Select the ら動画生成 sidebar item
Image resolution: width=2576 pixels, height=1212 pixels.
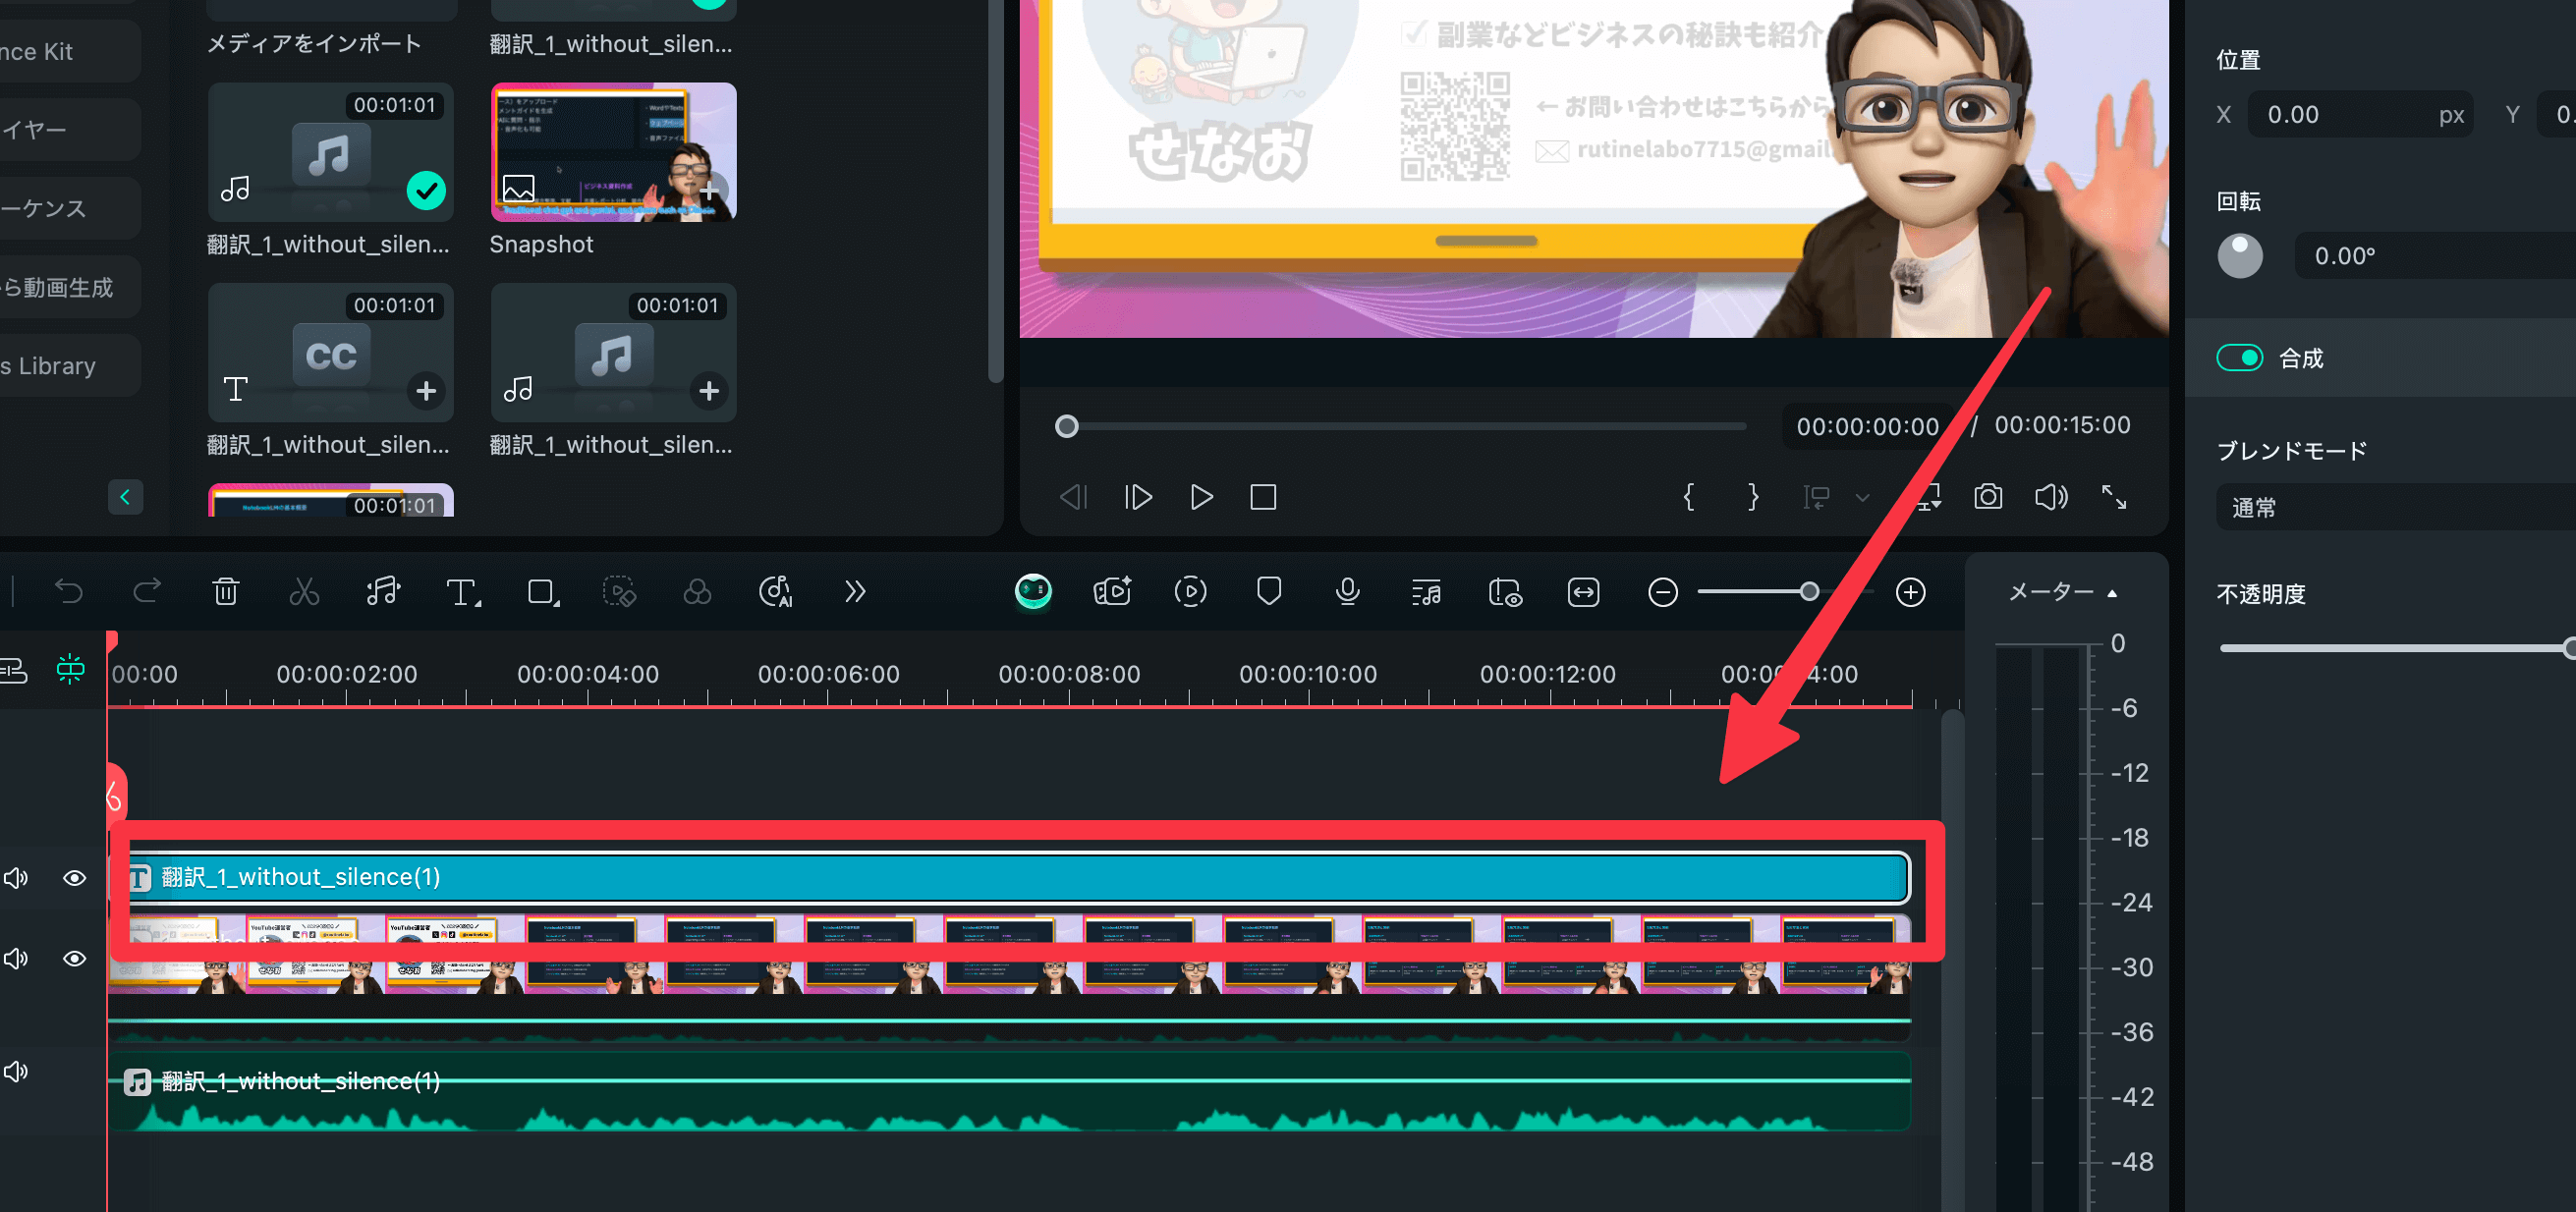click(x=60, y=288)
